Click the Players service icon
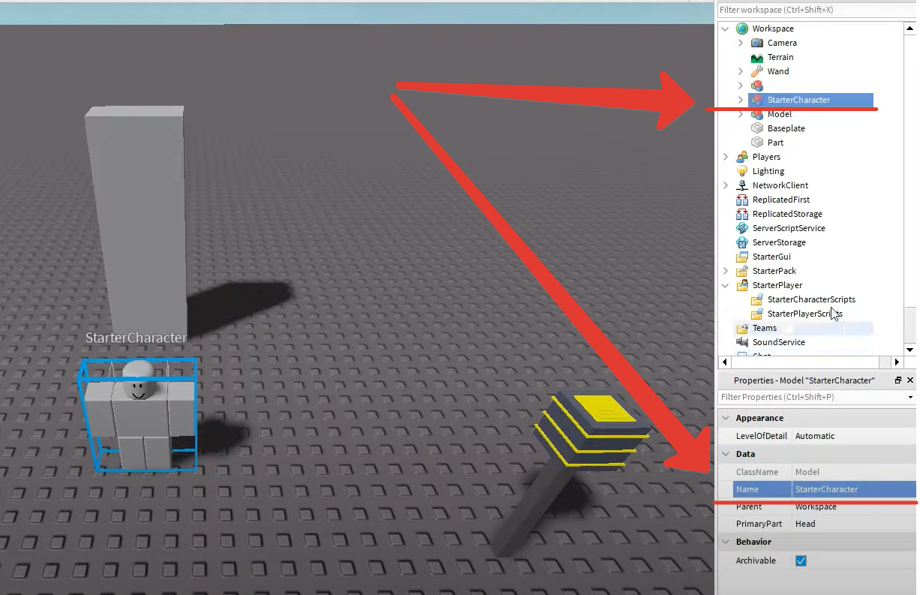920x595 pixels. pyautogui.click(x=742, y=157)
